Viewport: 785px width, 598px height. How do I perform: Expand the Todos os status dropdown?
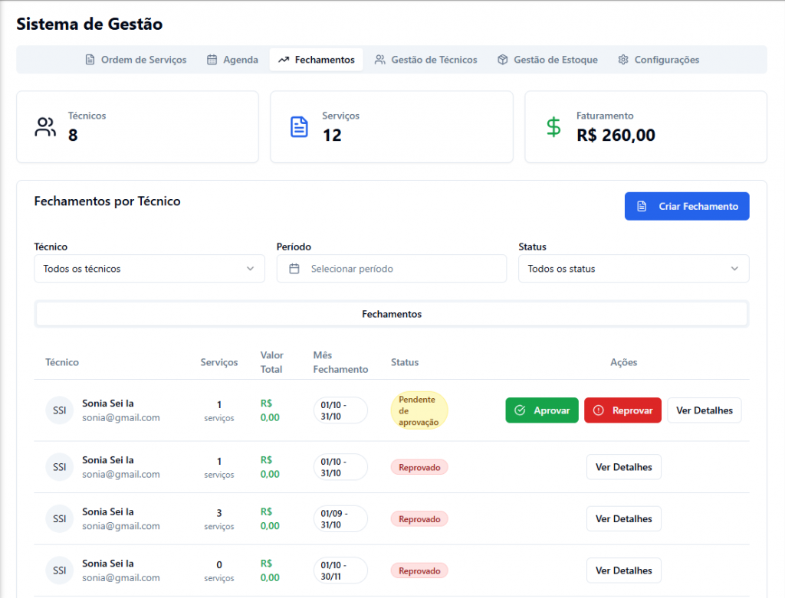(x=634, y=269)
